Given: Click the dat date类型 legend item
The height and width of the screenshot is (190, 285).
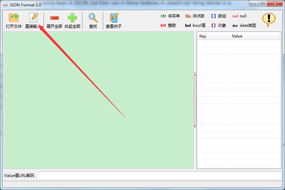Looking at the screenshot, I should click(x=244, y=25).
